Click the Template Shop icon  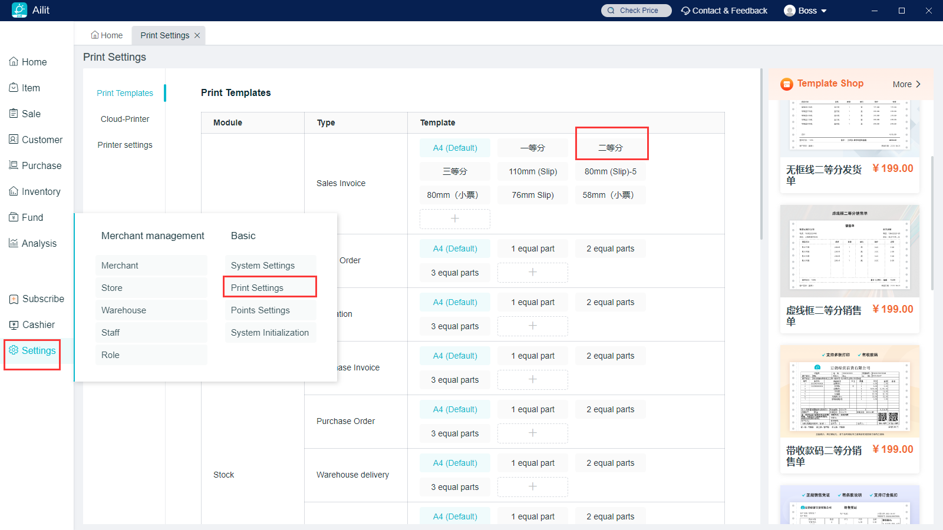point(787,84)
